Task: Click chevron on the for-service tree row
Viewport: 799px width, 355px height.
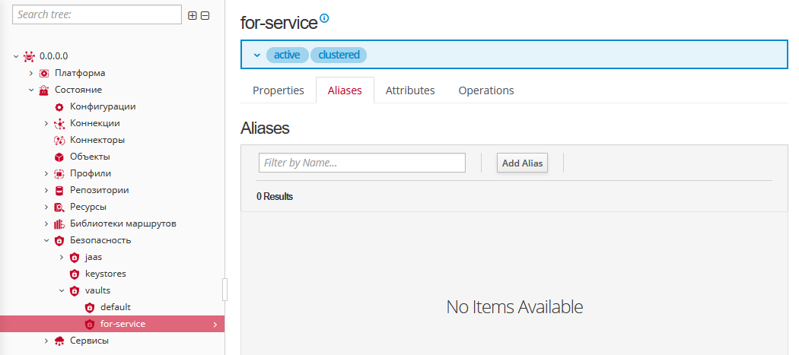Action: 215,324
